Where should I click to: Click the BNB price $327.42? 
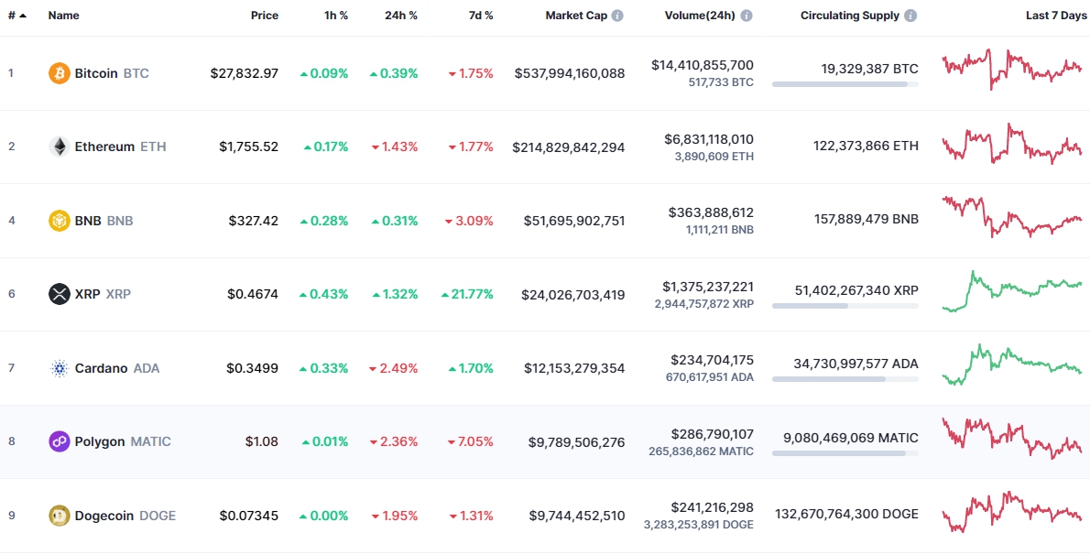[254, 221]
